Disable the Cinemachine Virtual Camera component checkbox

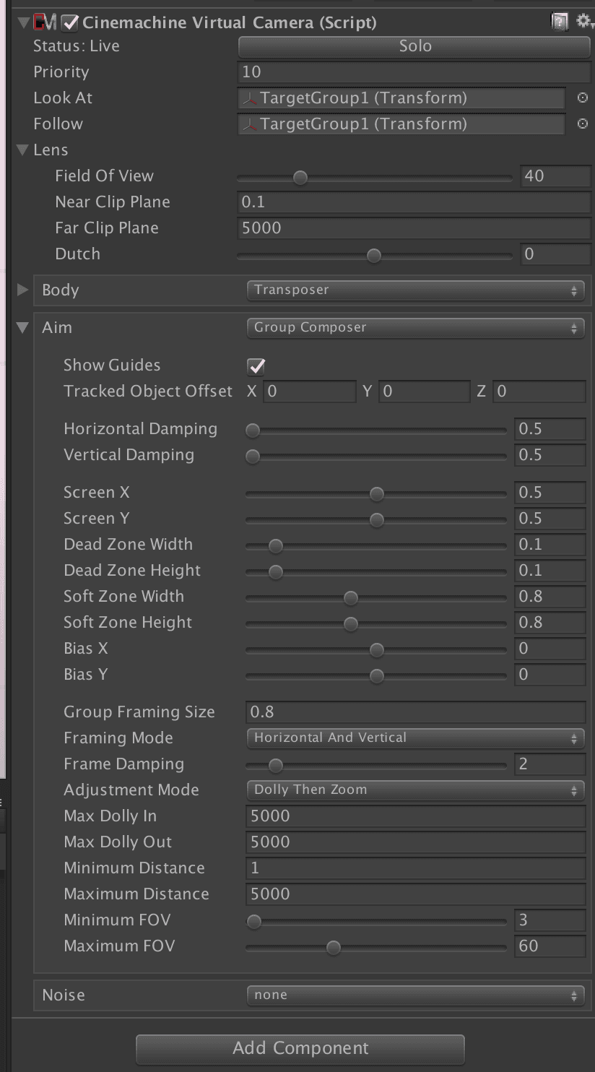[70, 23]
